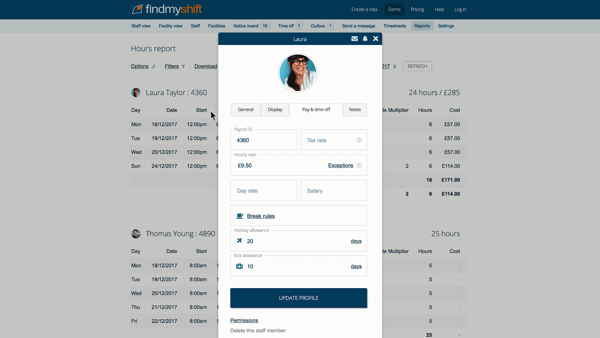The image size is (600, 338).
Task: Select the Pay & time off tab
Action: (x=316, y=110)
